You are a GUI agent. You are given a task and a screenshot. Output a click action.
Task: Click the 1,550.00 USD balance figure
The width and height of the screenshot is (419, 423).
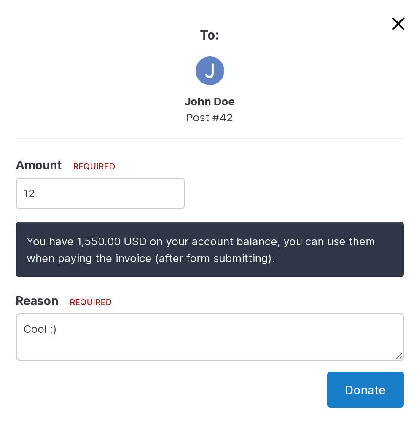112,242
